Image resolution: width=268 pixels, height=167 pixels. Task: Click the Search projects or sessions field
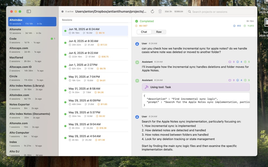[221, 12]
